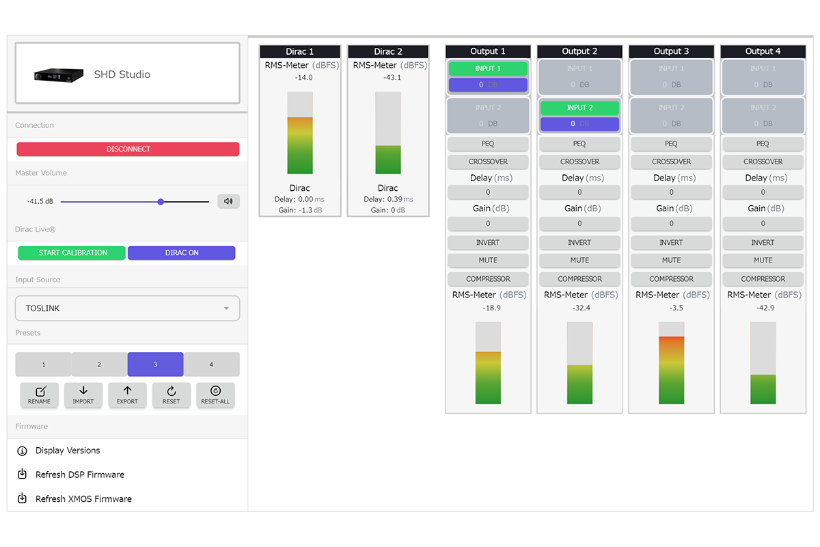Click the Reset-All icon button
Image resolution: width=820 pixels, height=547 pixels.
pyautogui.click(x=215, y=395)
